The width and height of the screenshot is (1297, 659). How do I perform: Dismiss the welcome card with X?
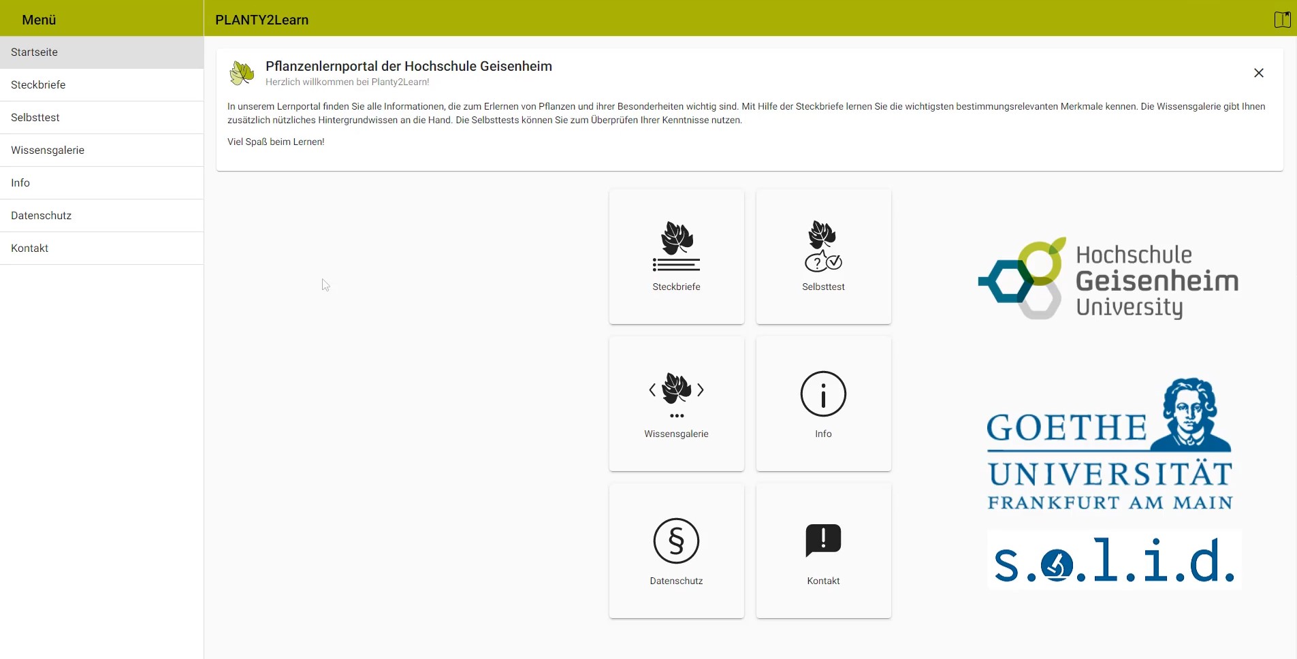point(1258,73)
